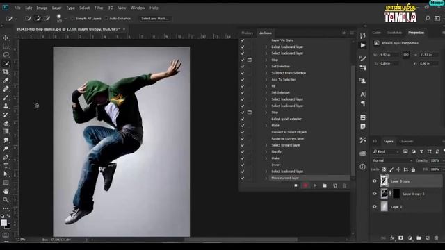Open the Window menu

point(138,8)
